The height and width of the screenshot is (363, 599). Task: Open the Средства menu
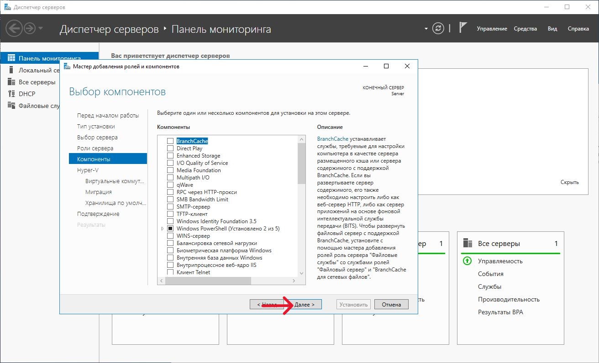(x=525, y=29)
